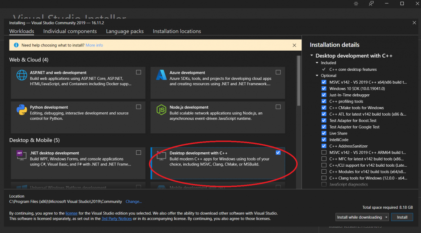The width and height of the screenshot is (421, 233).
Task: Check the Node.js development workload
Action: click(x=278, y=107)
